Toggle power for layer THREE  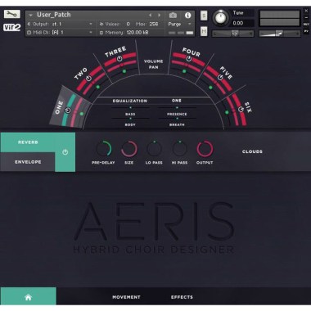119,59
